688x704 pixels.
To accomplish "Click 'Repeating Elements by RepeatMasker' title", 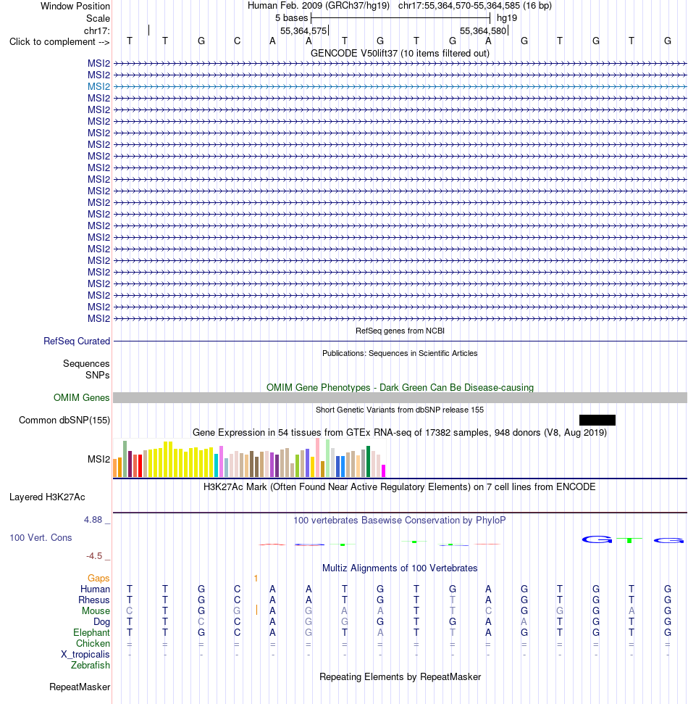I will (x=400, y=677).
